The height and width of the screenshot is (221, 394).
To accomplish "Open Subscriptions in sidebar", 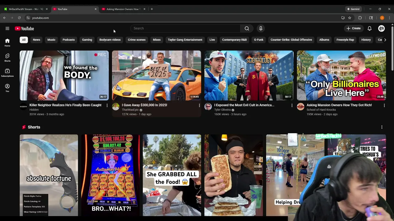I will coord(7,73).
